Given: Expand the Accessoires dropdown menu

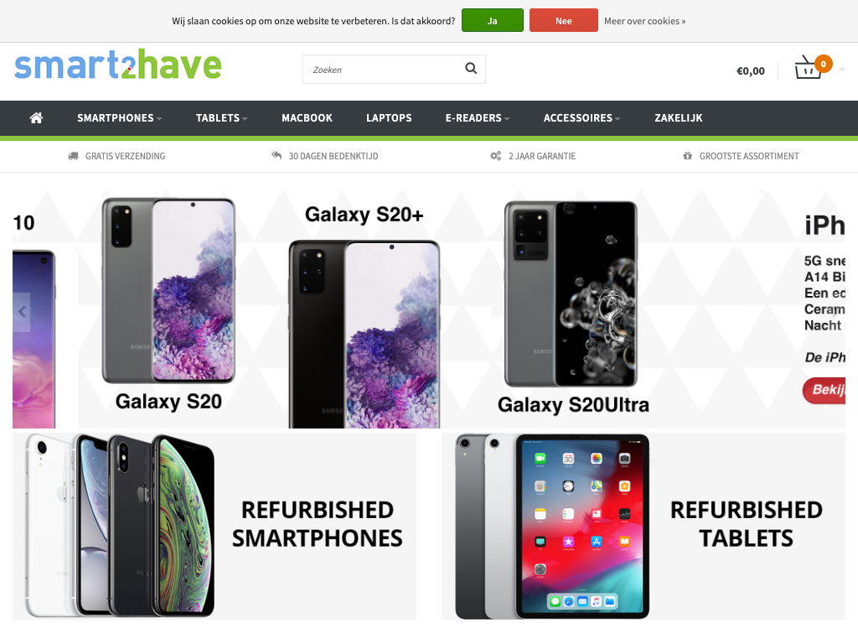Looking at the screenshot, I should click(x=581, y=117).
